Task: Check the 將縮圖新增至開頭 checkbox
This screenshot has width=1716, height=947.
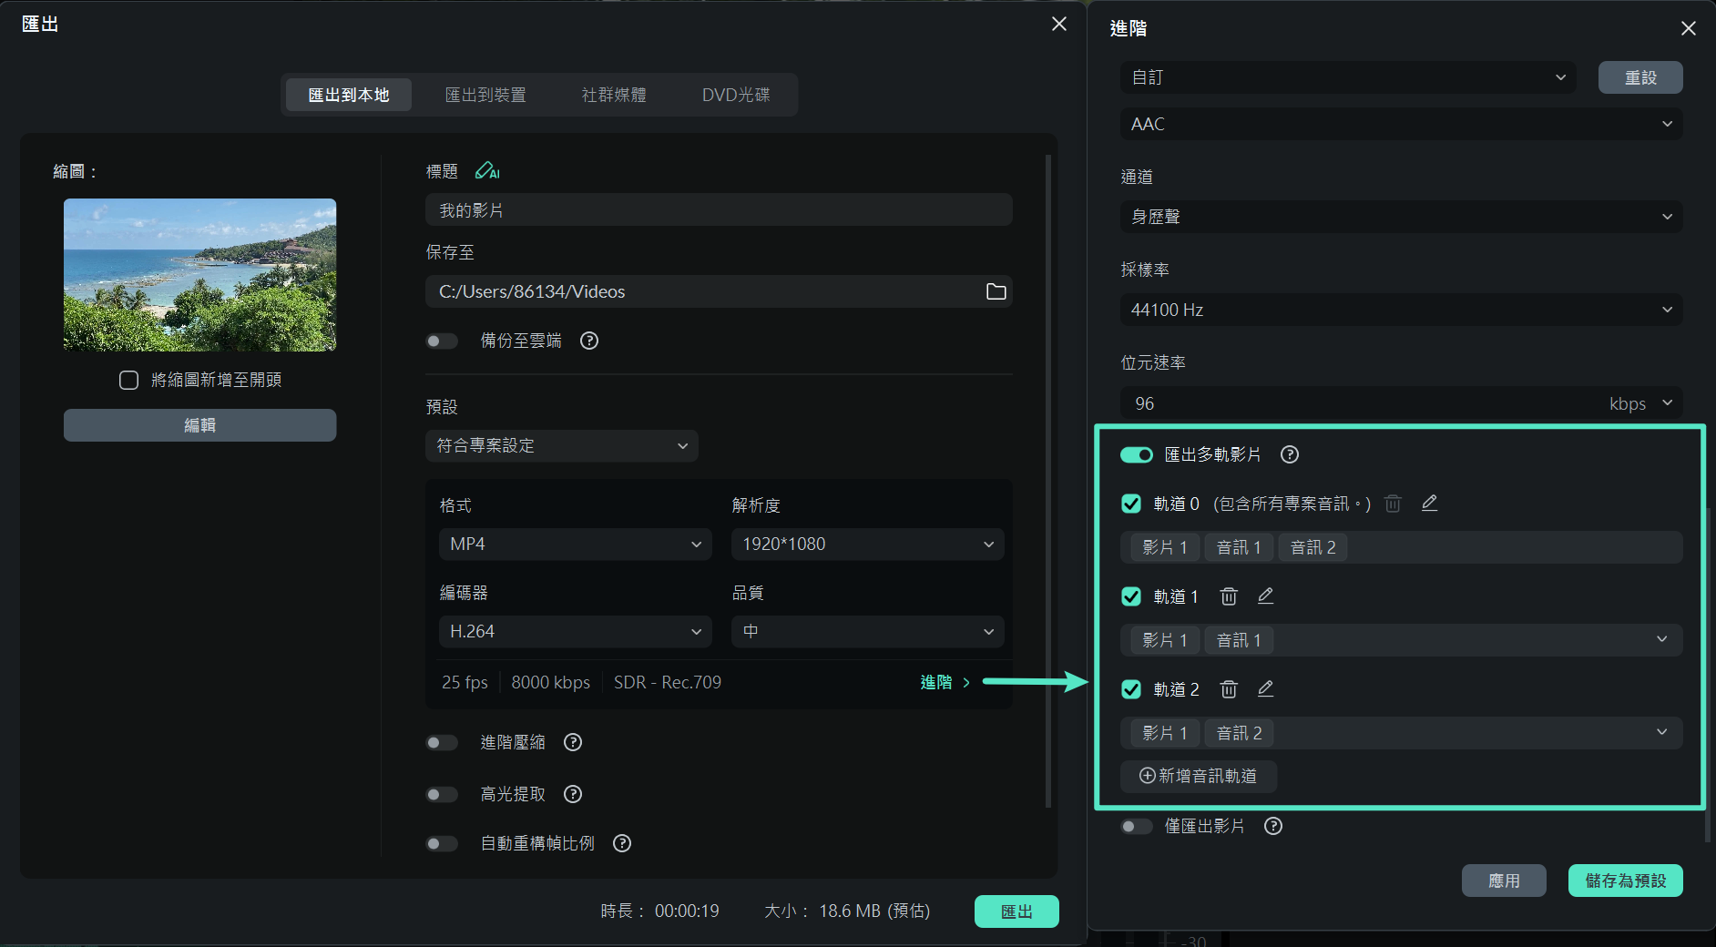Action: point(128,380)
